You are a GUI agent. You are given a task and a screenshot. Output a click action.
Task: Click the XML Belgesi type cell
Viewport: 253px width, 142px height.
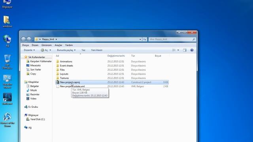pos(138,86)
